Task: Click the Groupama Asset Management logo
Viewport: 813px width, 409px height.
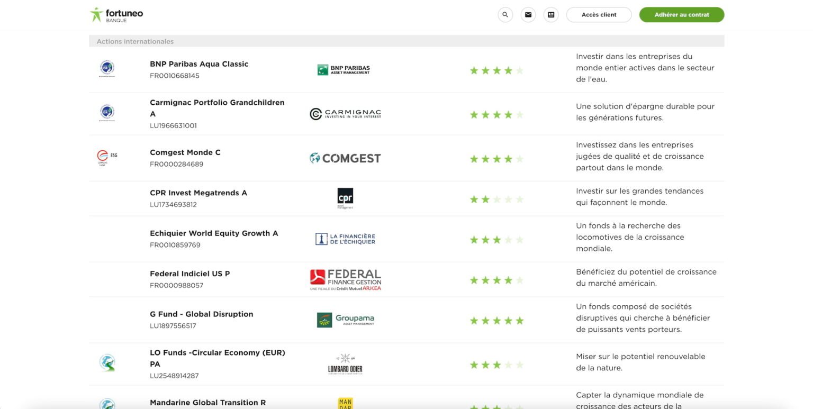Action: [x=345, y=320]
